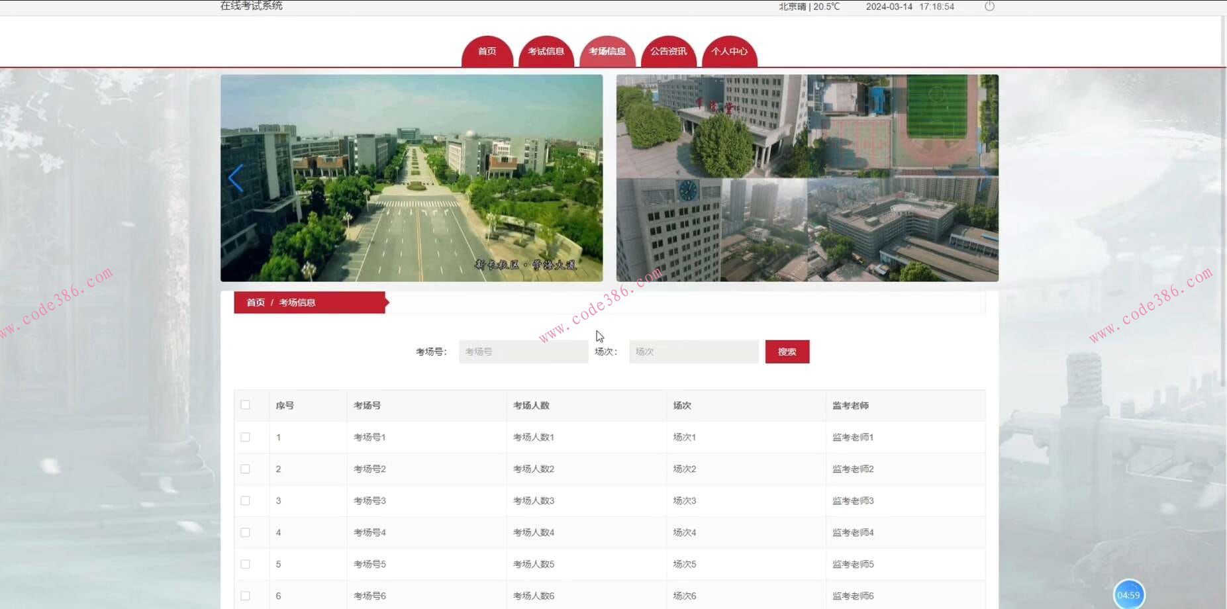Image resolution: width=1227 pixels, height=609 pixels.
Task: Click the 考场信息 breadcrumb label
Action: pyautogui.click(x=297, y=303)
